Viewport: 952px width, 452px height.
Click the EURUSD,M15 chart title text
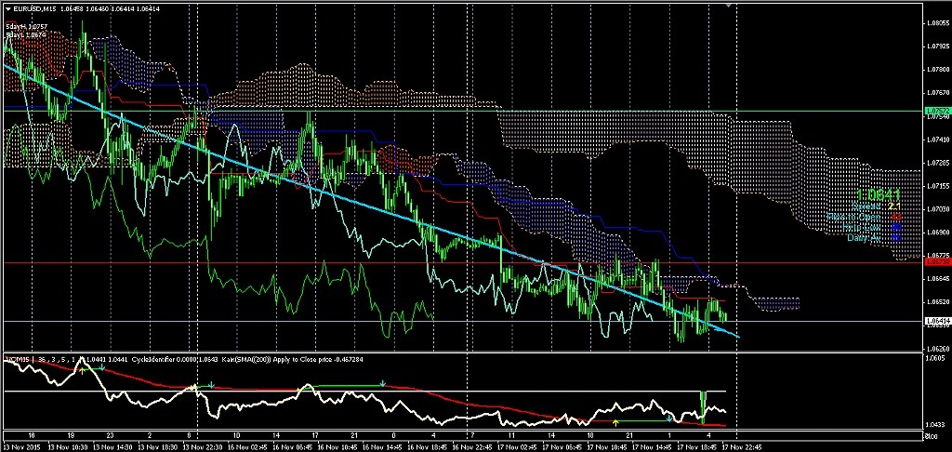tap(33, 9)
